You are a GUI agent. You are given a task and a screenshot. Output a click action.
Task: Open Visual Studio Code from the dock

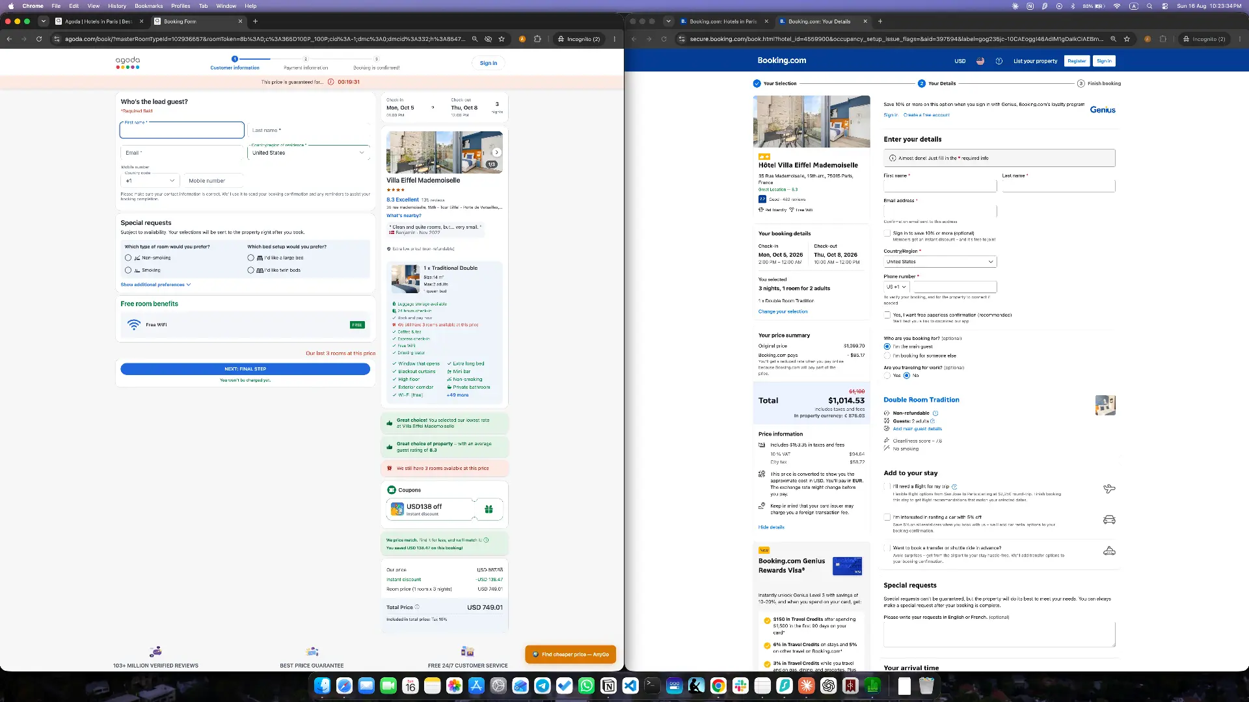click(630, 685)
